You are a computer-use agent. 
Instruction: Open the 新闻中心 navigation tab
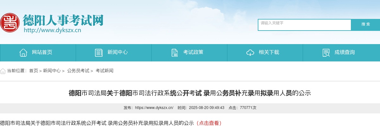click(x=114, y=53)
